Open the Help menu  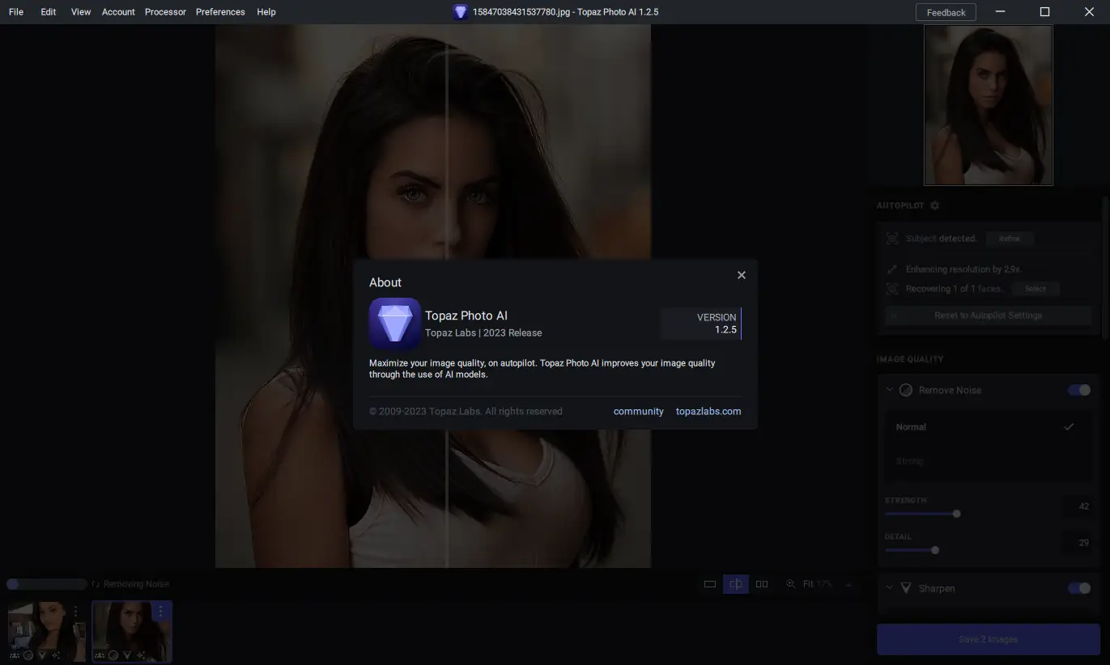[266, 12]
